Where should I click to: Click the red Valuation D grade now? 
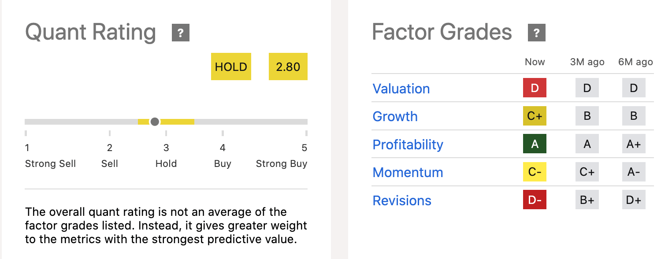535,88
